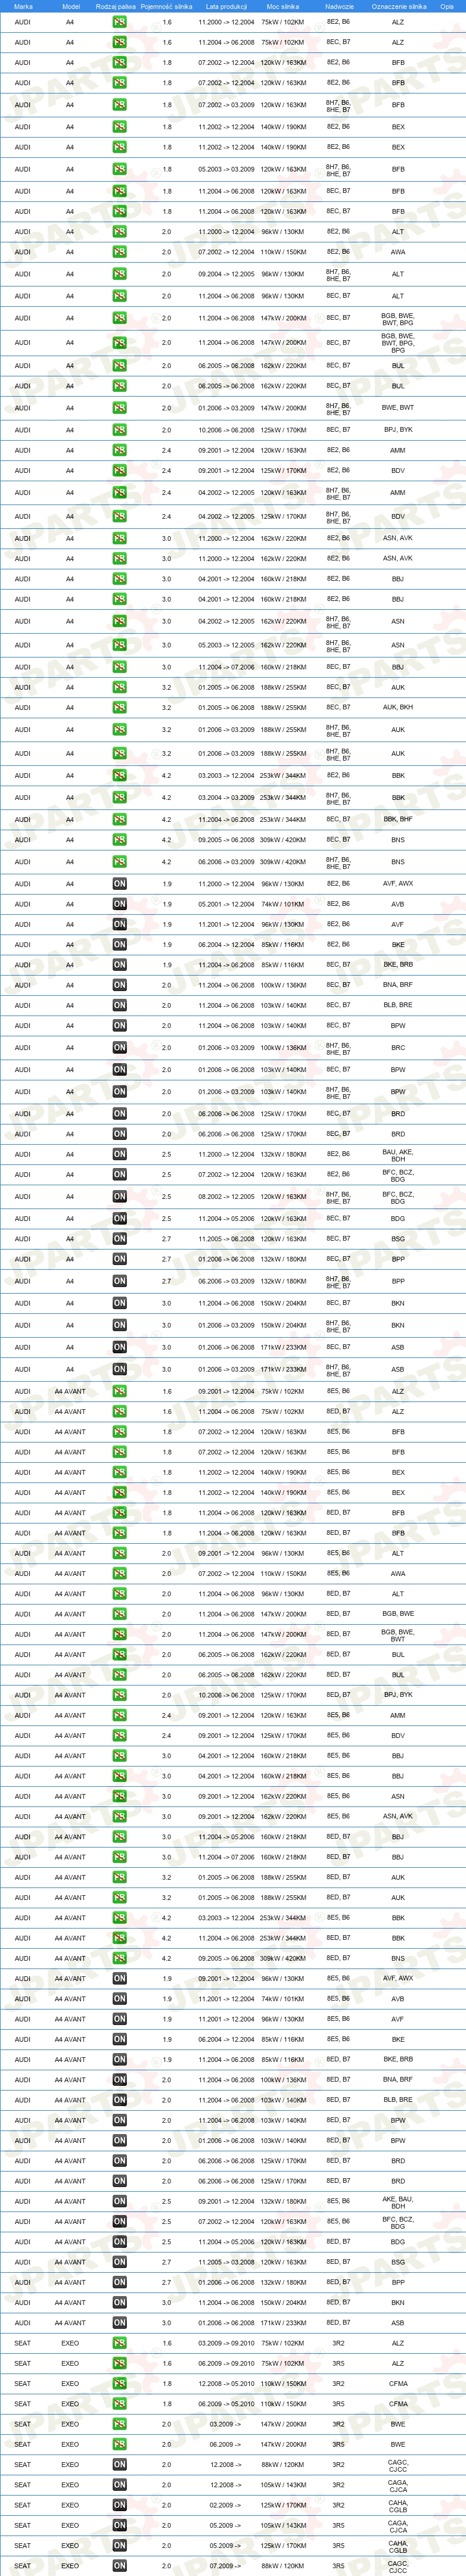Click production years '05.2003 -> 03.2009' cell
466x2576 pixels.
point(226,169)
